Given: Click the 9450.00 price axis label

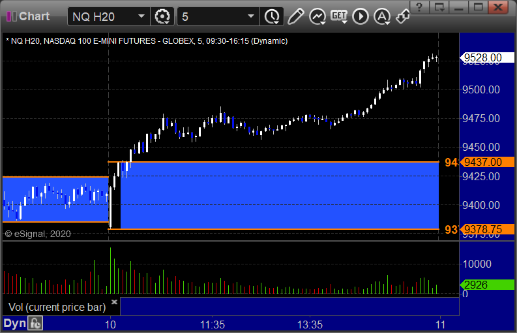Looking at the screenshot, I should click(481, 147).
